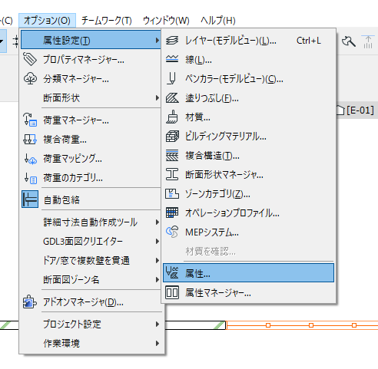This screenshot has height=369, width=378.
Task: Open 材質 surface brush icon
Action: point(172,117)
